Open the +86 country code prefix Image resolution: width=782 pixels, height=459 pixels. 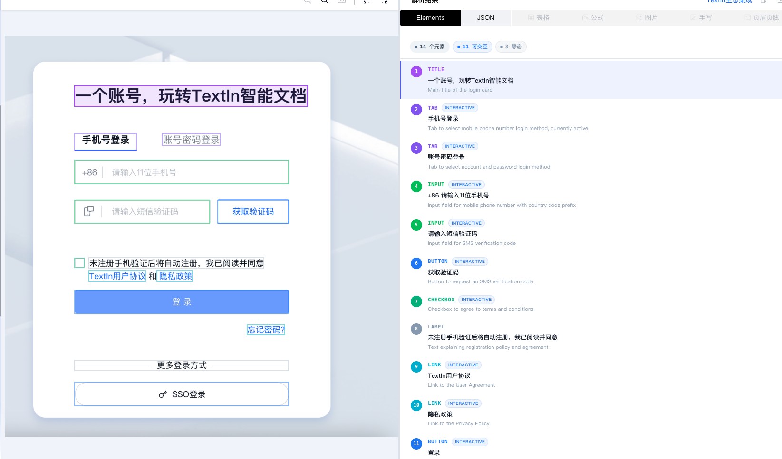point(89,172)
